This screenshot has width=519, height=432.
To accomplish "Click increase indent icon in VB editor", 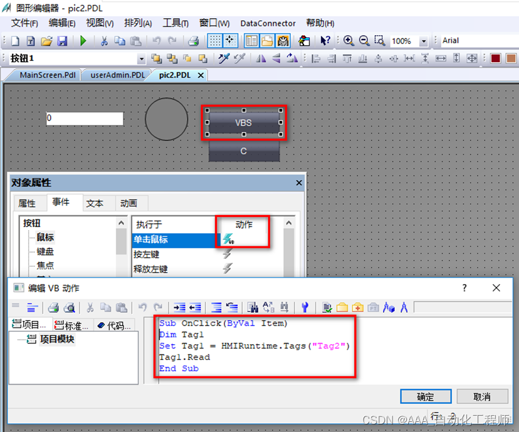I will click(x=179, y=307).
